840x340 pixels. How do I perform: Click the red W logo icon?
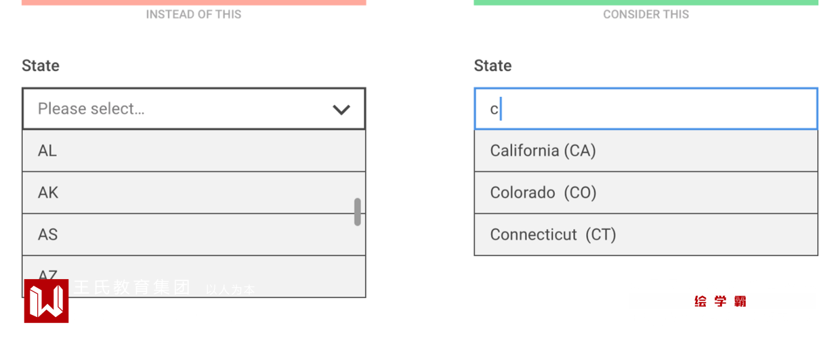[46, 301]
